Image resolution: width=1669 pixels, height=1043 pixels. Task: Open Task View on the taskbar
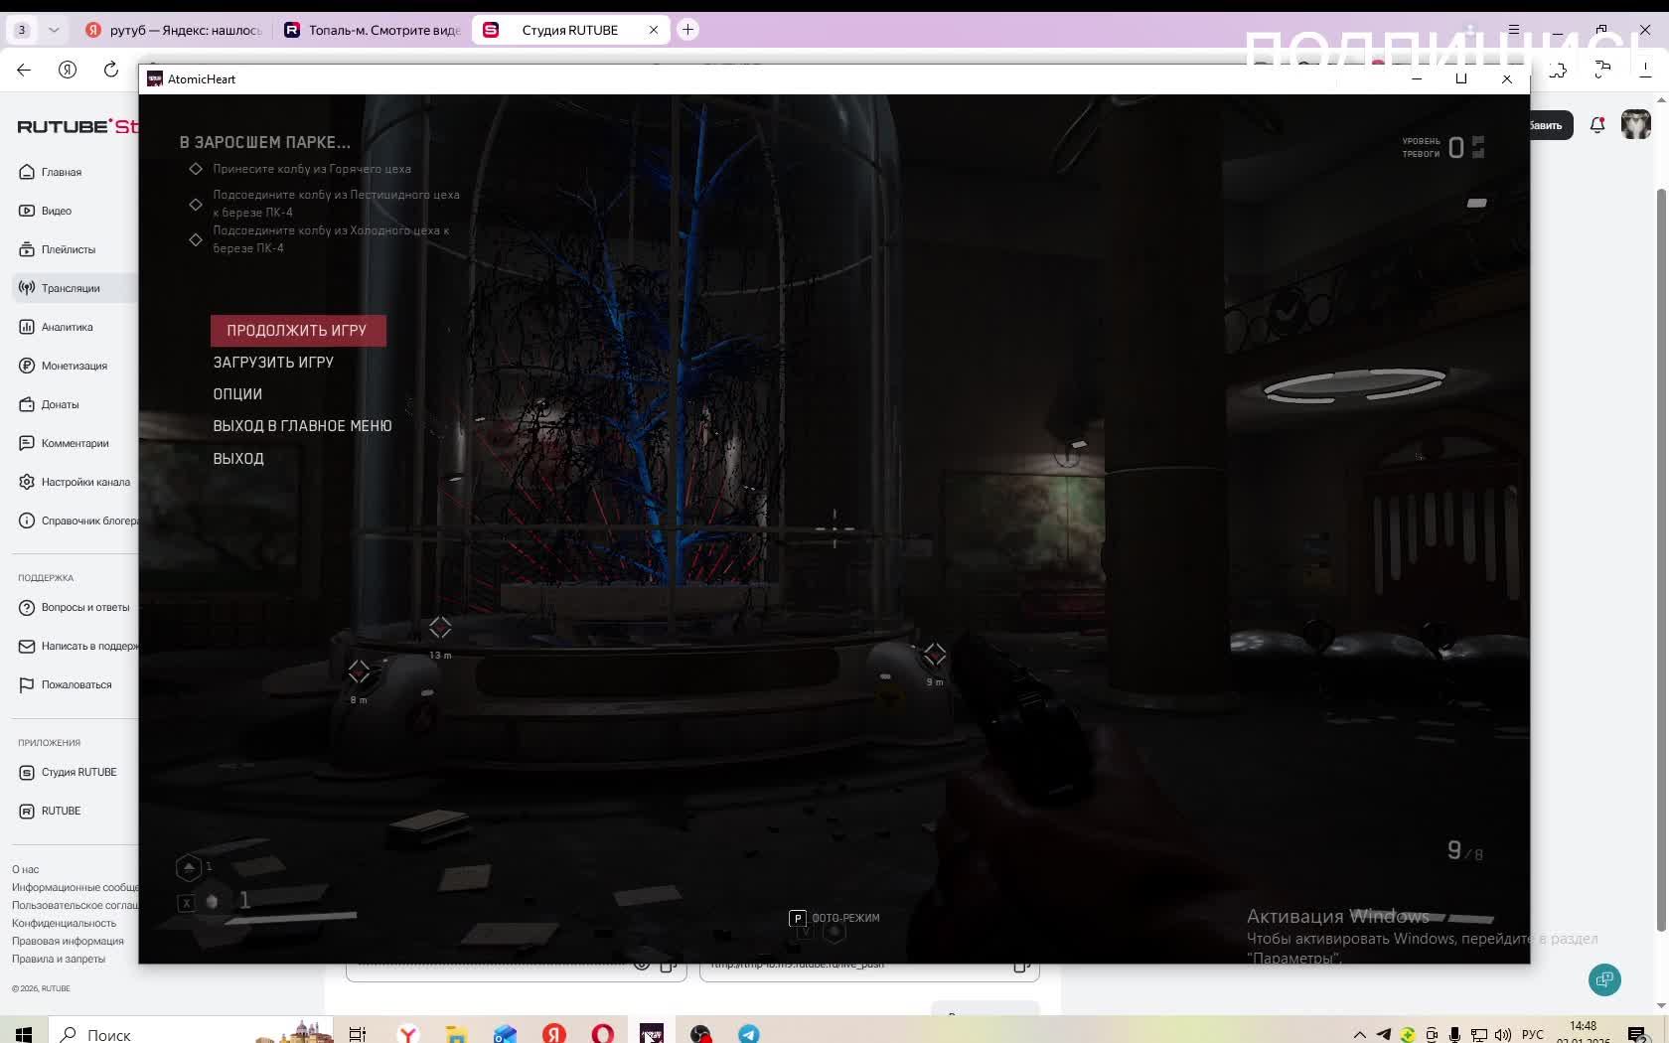pyautogui.click(x=358, y=1034)
